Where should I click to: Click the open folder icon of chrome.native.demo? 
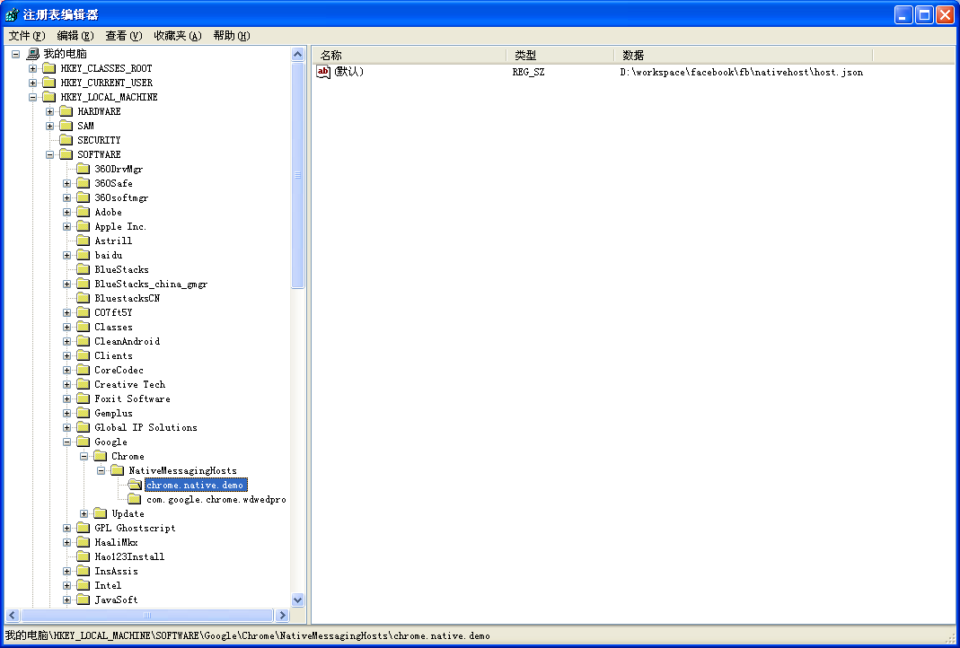click(x=135, y=486)
